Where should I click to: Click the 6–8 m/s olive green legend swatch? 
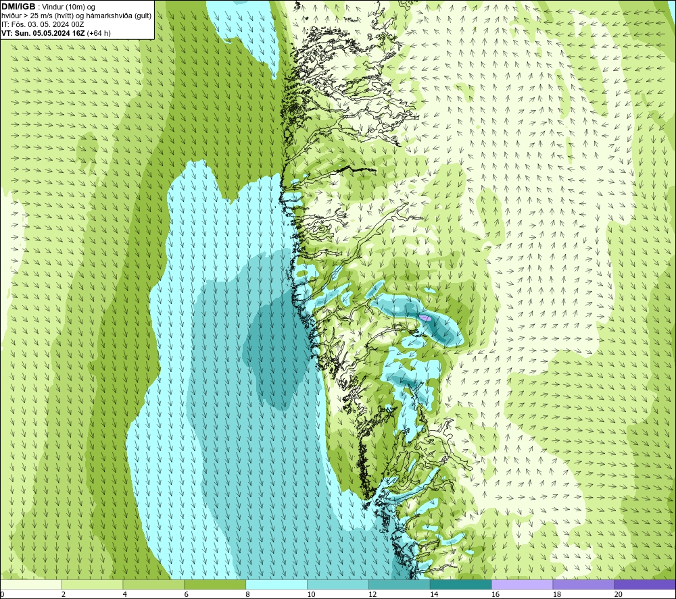pyautogui.click(x=215, y=585)
